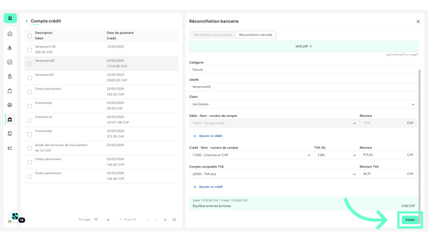
Task: Switch to Réconciliation automatique tab
Action: tap(213, 35)
